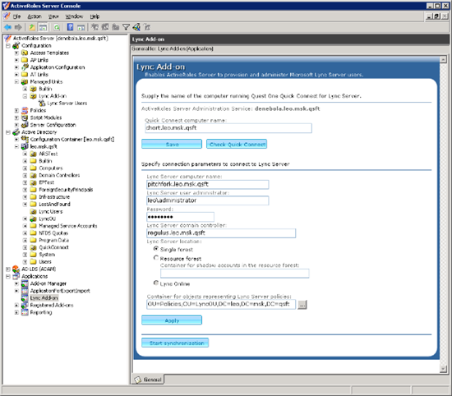Select the Resource forest radio button

156,258
